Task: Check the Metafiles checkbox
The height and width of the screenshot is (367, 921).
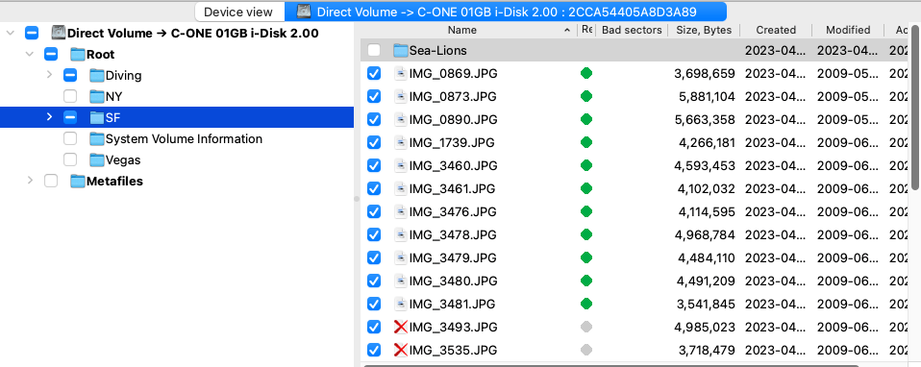Action: click(51, 182)
